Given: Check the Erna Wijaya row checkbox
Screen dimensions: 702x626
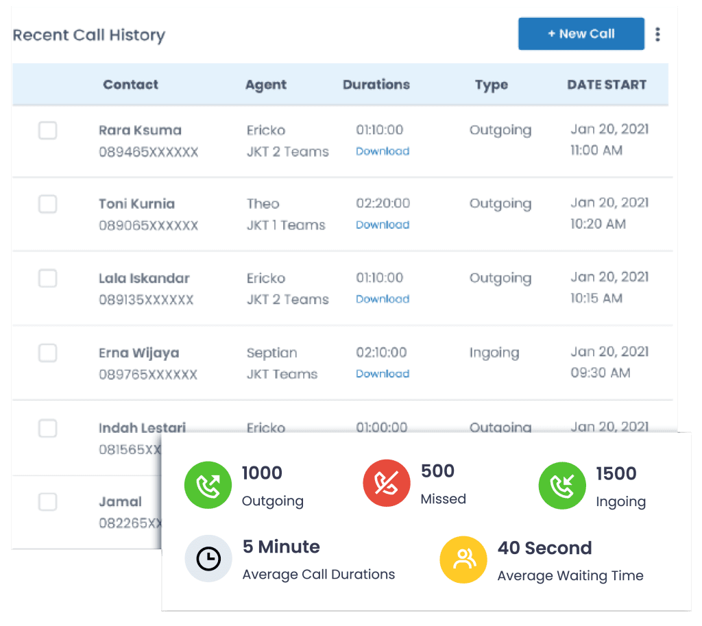Looking at the screenshot, I should click(x=47, y=353).
